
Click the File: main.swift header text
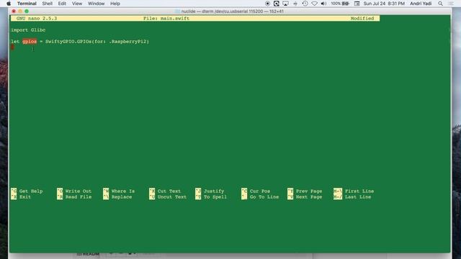tap(166, 18)
